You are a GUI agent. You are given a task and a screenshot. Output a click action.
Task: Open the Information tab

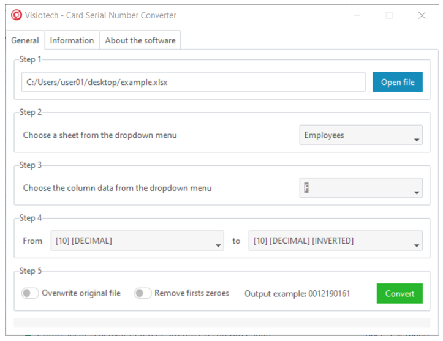pyautogui.click(x=72, y=40)
